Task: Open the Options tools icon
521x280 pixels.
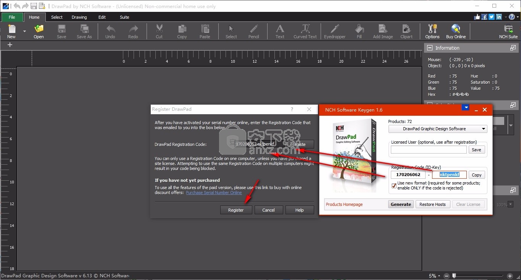Action: coord(432,31)
